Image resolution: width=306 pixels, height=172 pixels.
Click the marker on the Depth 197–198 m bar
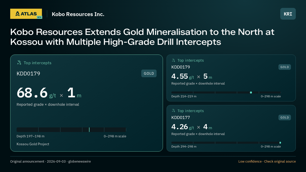(x=89, y=130)
